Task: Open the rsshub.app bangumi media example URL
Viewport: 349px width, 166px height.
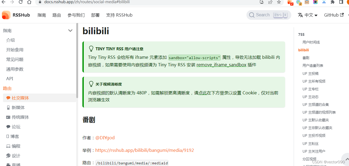Action: (144, 150)
